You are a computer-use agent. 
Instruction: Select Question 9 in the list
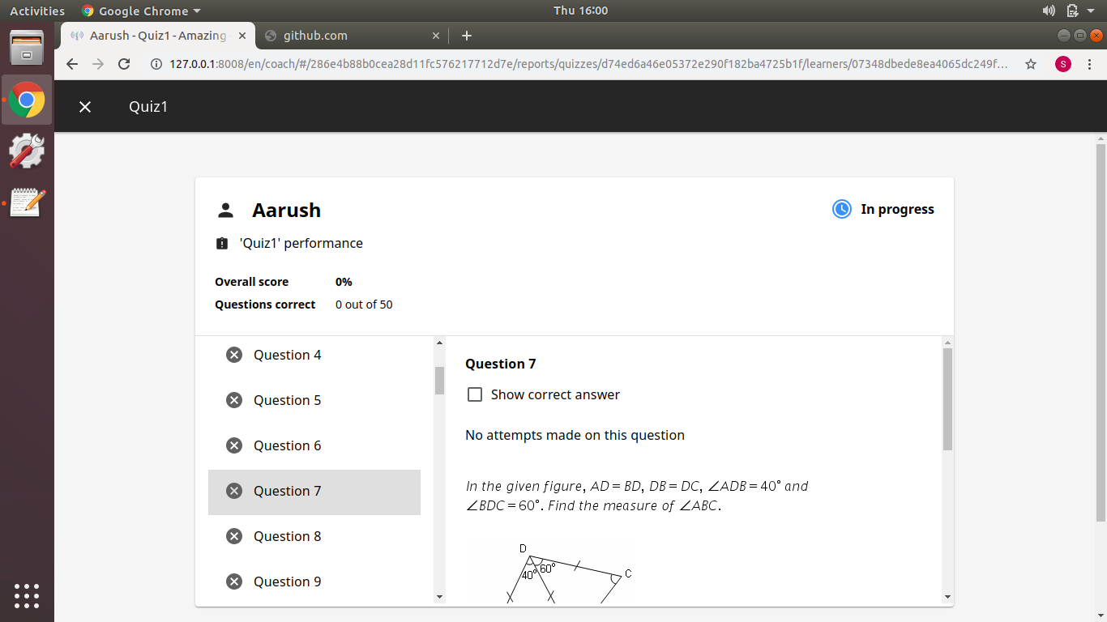(x=314, y=582)
